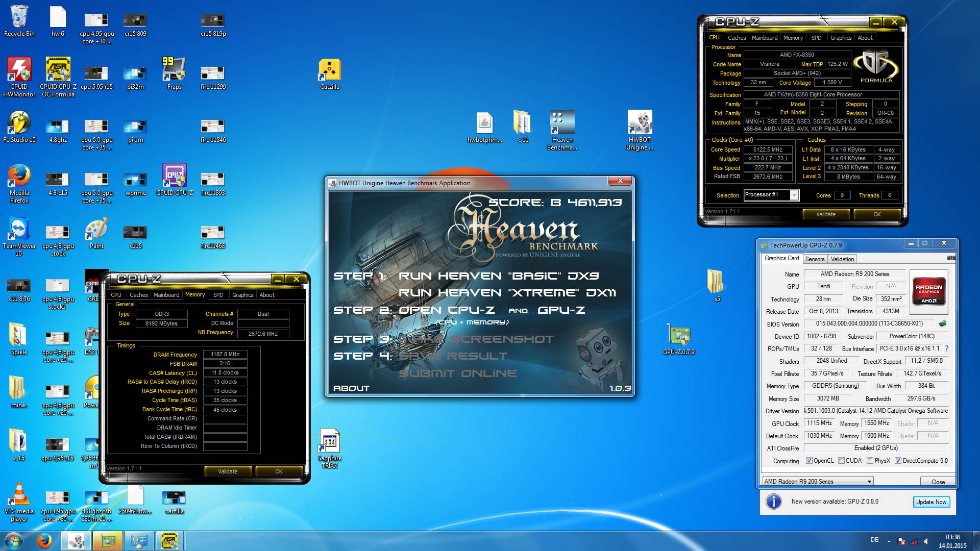Open Fraps desktop shortcut
The image size is (980, 551).
174,73
